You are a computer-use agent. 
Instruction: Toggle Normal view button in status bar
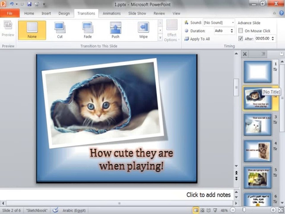tap(196, 210)
